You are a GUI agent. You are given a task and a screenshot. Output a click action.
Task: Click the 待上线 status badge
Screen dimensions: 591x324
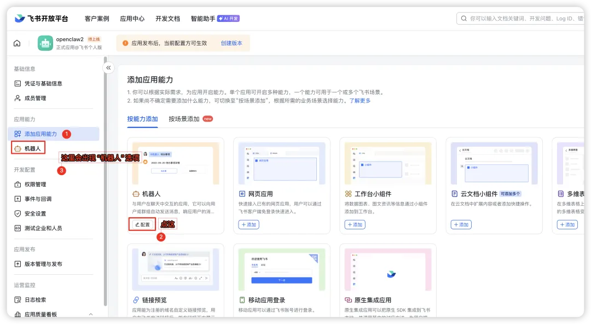click(94, 39)
